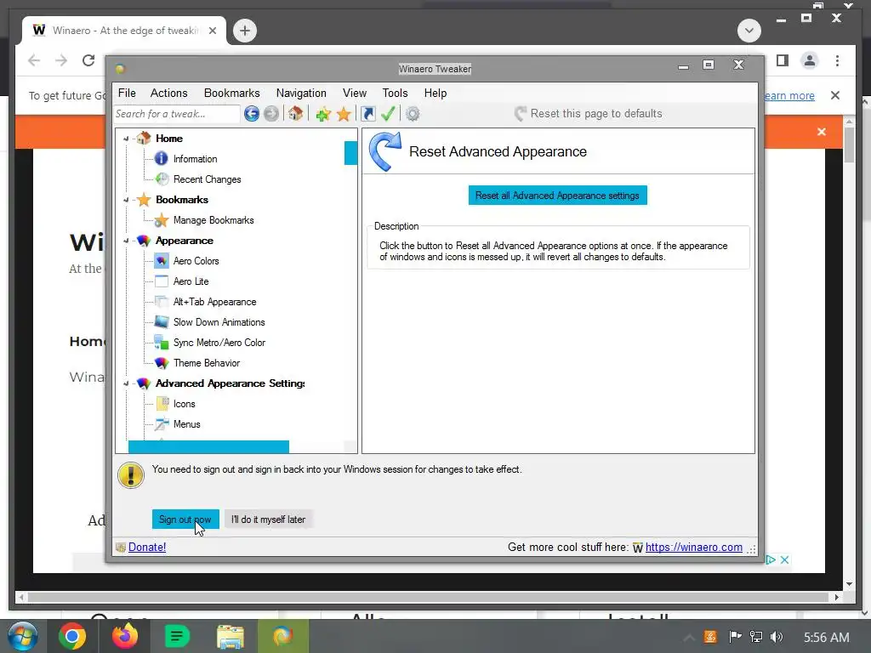Select Menus under Advanced Appearance
Image resolution: width=871 pixels, height=653 pixels.
click(186, 424)
